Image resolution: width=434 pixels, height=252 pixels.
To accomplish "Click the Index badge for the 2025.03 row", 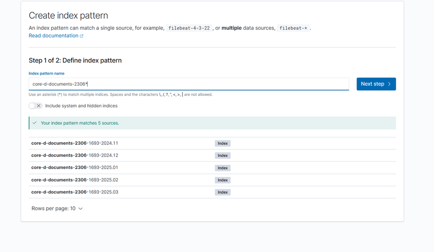I will (222, 193).
